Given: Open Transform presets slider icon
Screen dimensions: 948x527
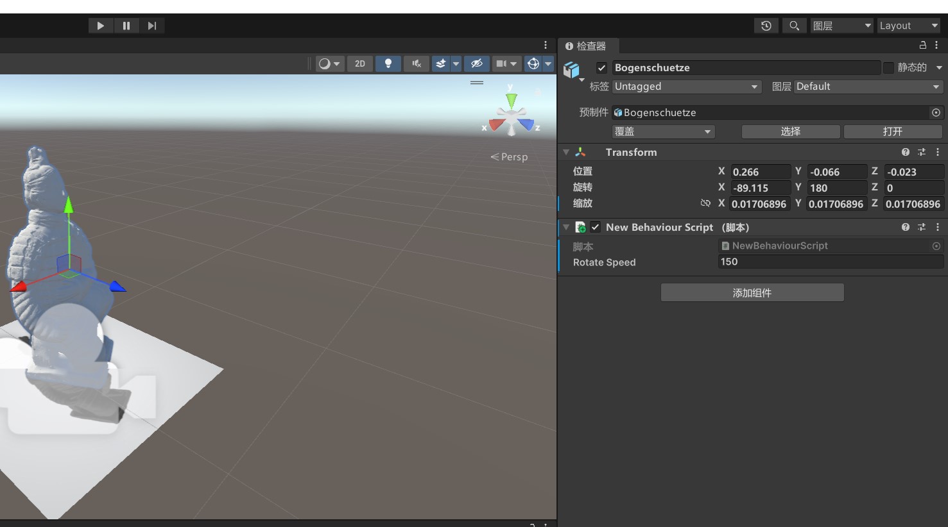Looking at the screenshot, I should [x=922, y=153].
